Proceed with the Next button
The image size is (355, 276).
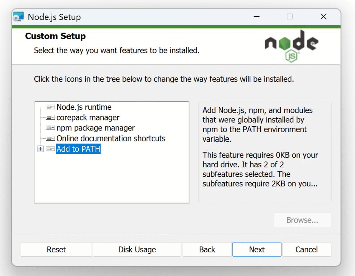click(257, 250)
